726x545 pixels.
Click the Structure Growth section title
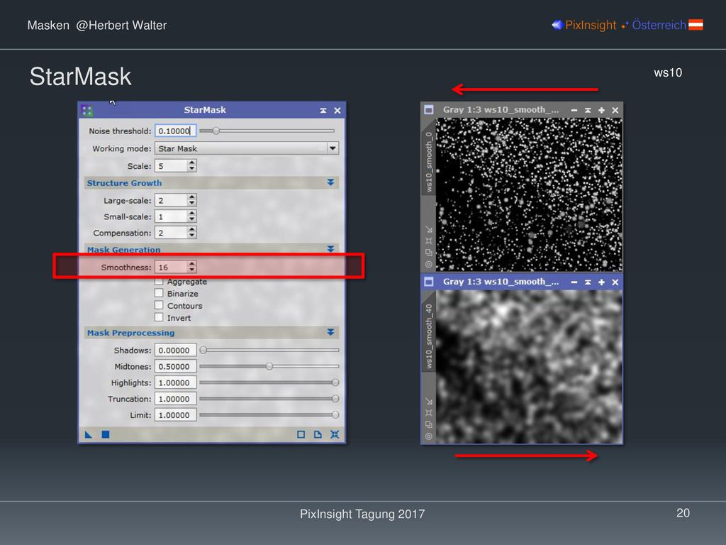[x=124, y=182]
